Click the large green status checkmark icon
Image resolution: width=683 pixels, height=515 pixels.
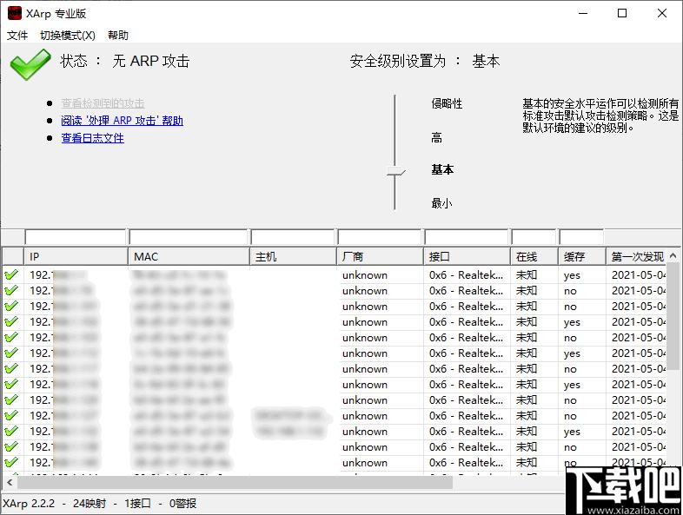30,64
